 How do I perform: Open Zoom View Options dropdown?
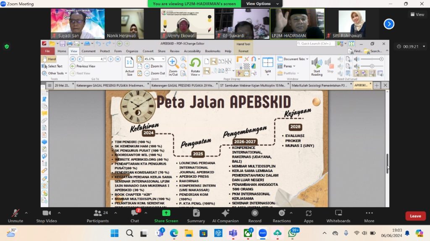pyautogui.click(x=262, y=4)
